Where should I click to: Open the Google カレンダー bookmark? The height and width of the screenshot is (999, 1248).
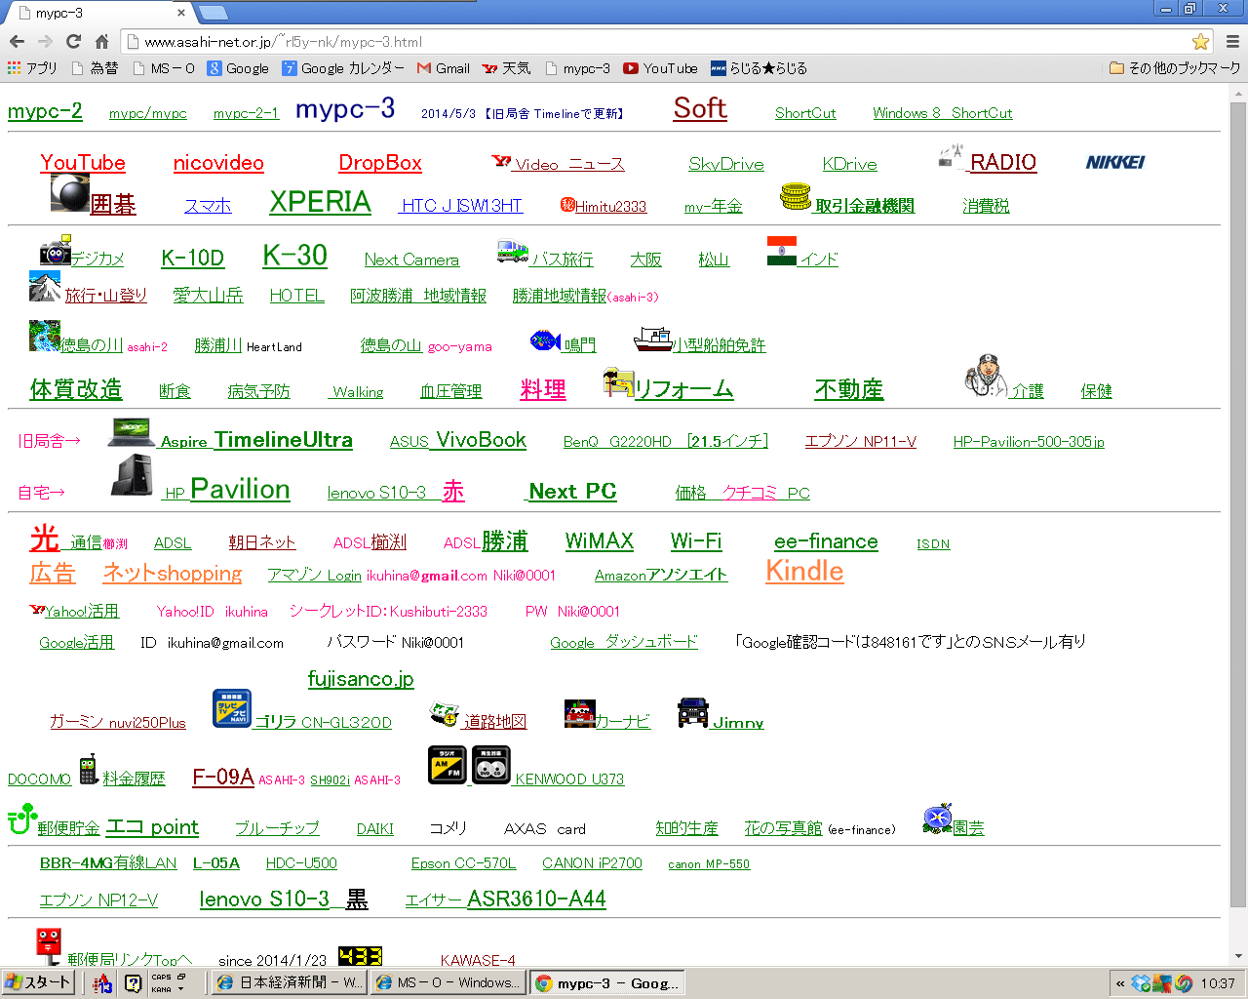point(343,68)
